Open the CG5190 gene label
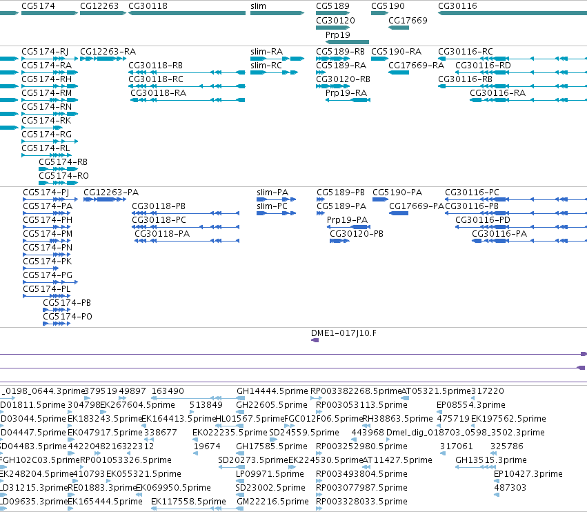This screenshot has height=512, width=587. point(388,6)
